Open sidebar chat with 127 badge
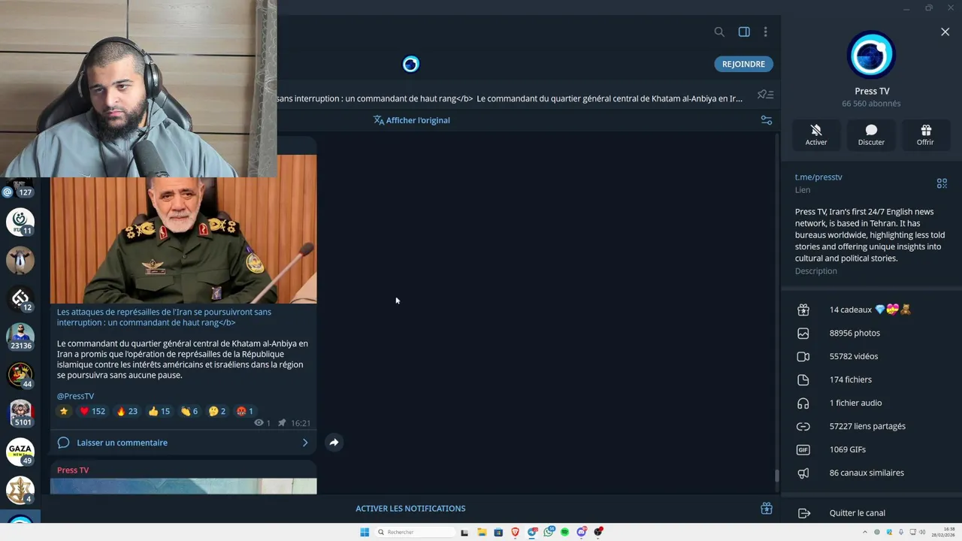This screenshot has height=541, width=962. click(20, 186)
